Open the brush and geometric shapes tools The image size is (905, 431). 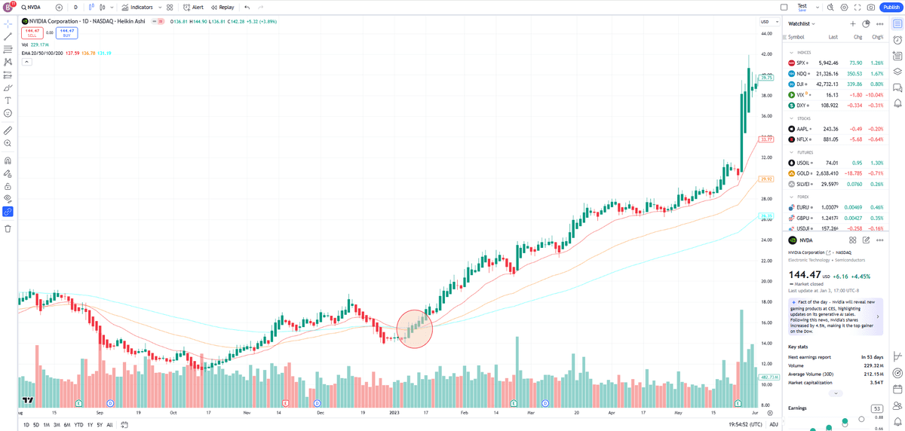tap(8, 87)
